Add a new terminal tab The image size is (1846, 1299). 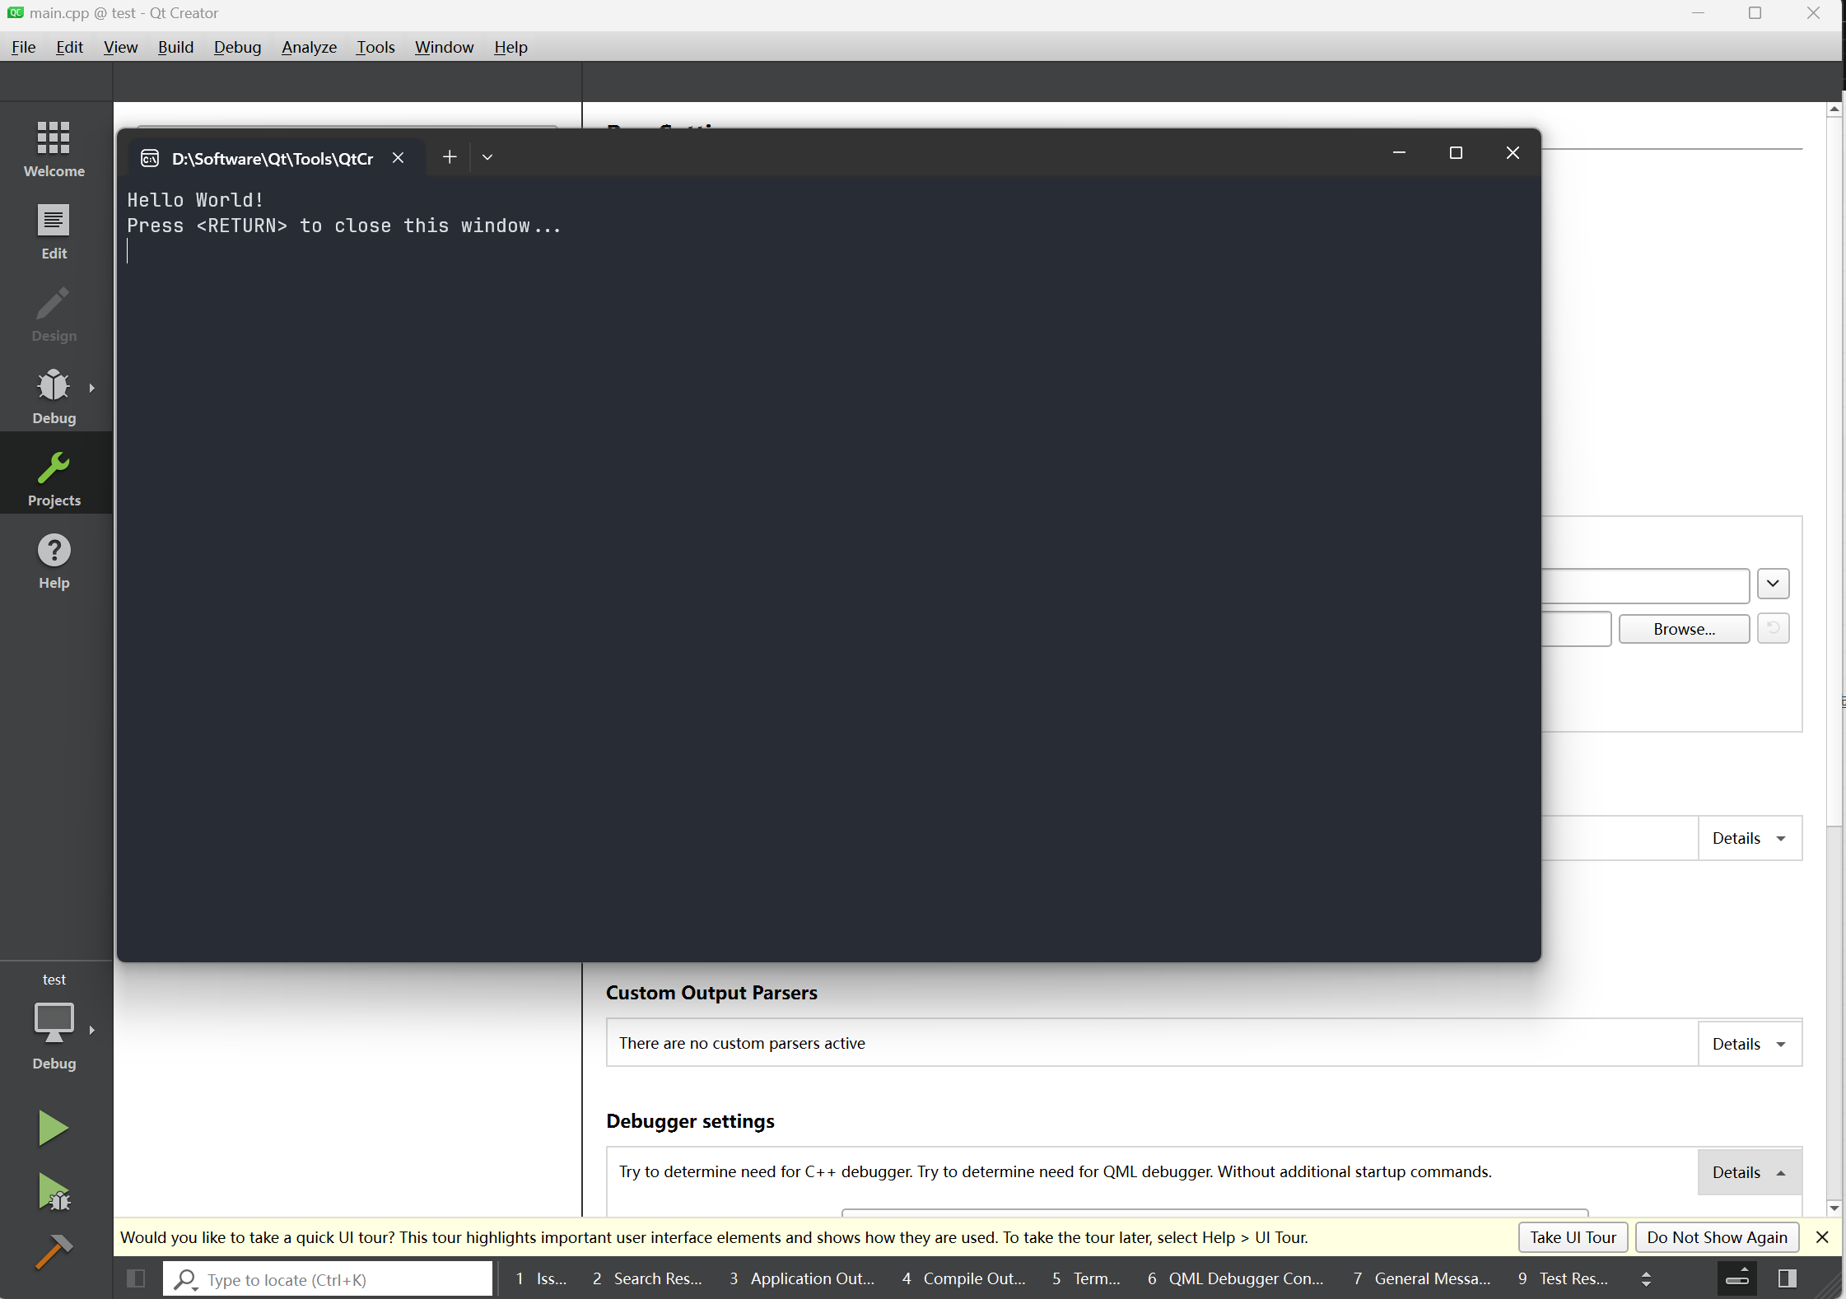click(450, 157)
